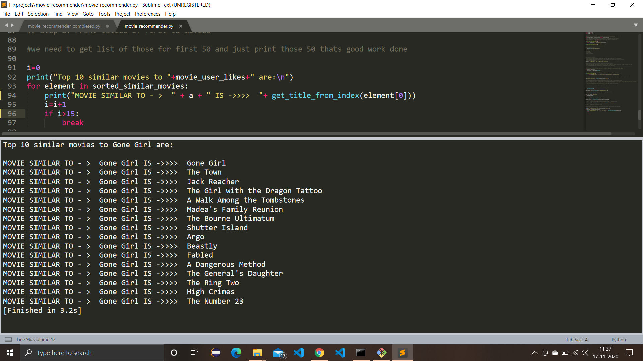Open the Tools menu

pos(104,14)
